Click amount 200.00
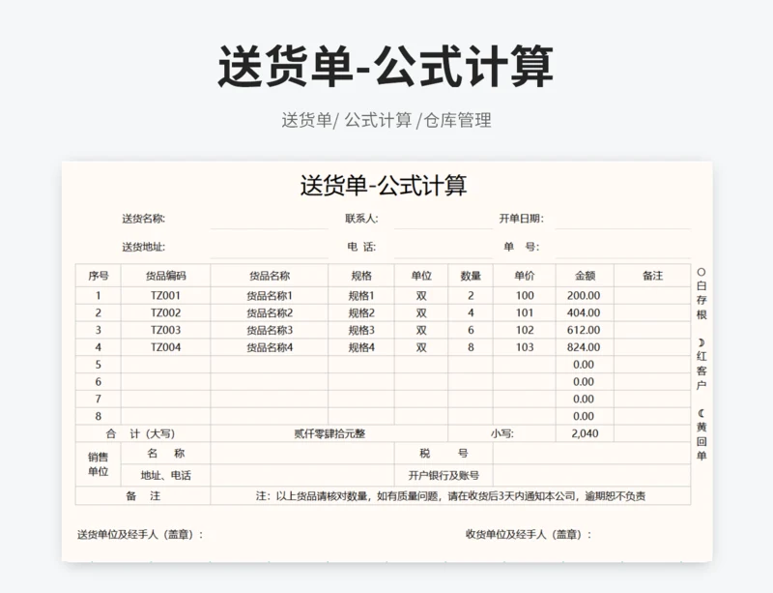Screen dimensions: 773x593 point(585,296)
